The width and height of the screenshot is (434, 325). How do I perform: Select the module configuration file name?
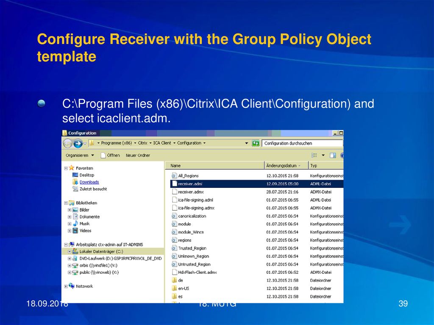(x=184, y=224)
